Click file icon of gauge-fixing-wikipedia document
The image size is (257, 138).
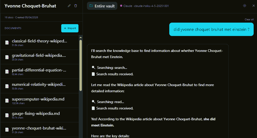click(7, 115)
